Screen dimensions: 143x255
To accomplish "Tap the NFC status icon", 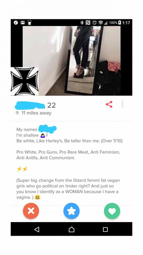I will coord(88,23).
